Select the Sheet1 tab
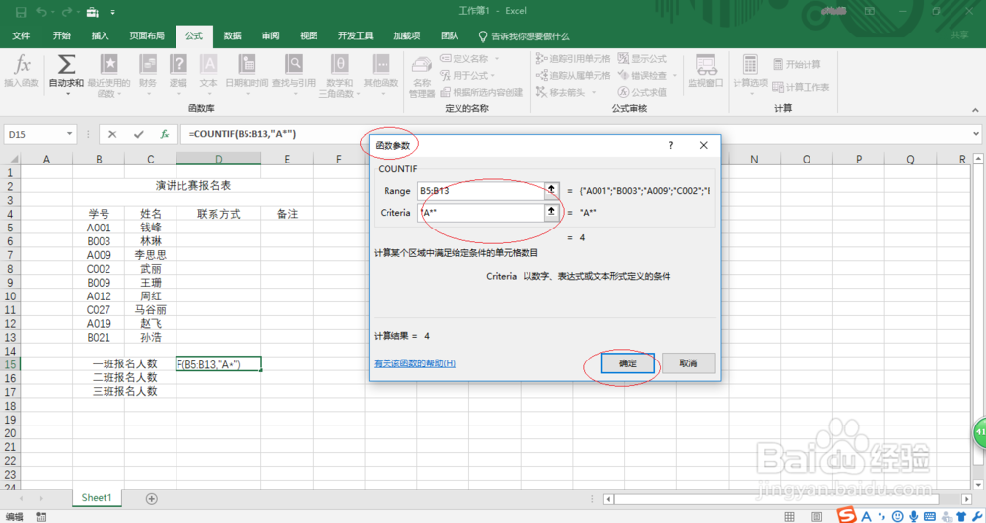986x523 pixels. 97,498
